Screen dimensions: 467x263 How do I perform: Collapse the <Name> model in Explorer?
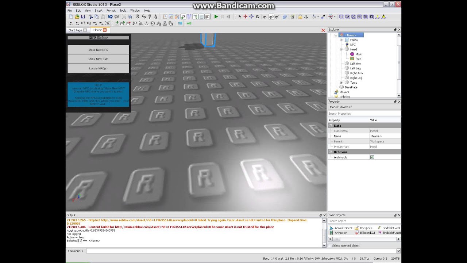pos(336,35)
